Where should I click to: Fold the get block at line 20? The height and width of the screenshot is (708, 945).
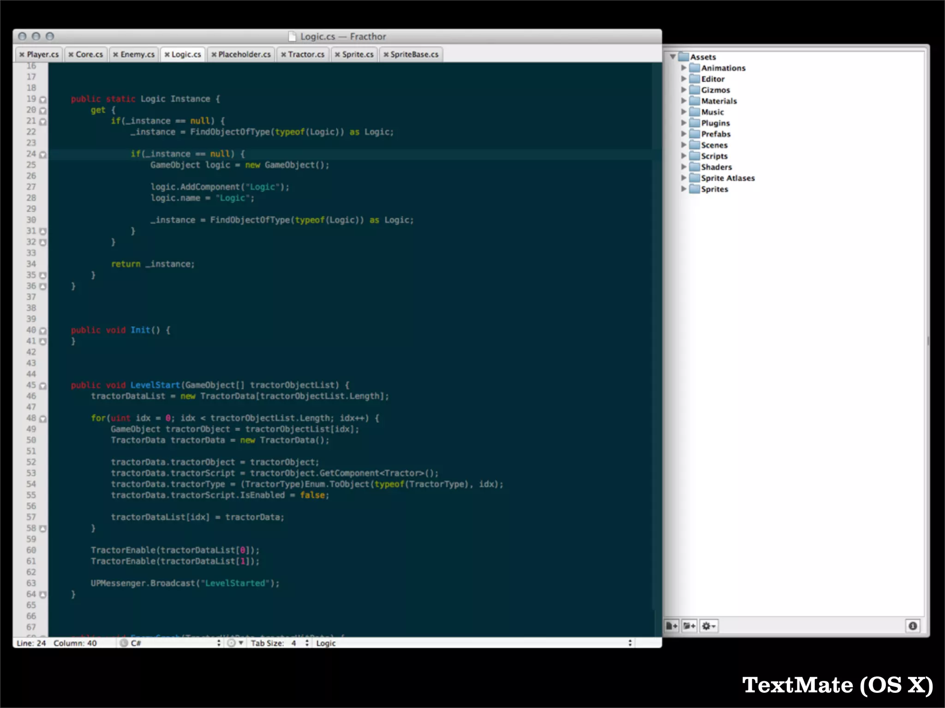(x=43, y=111)
